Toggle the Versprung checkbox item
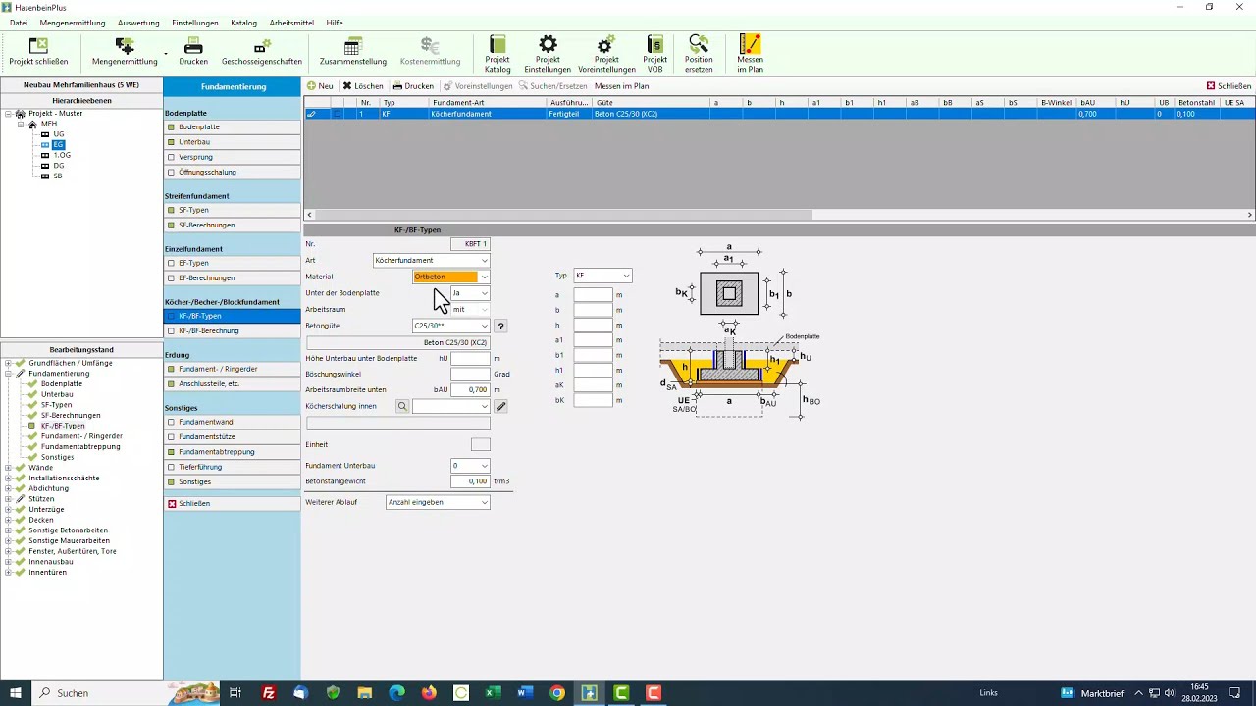1256x706 pixels. [171, 157]
